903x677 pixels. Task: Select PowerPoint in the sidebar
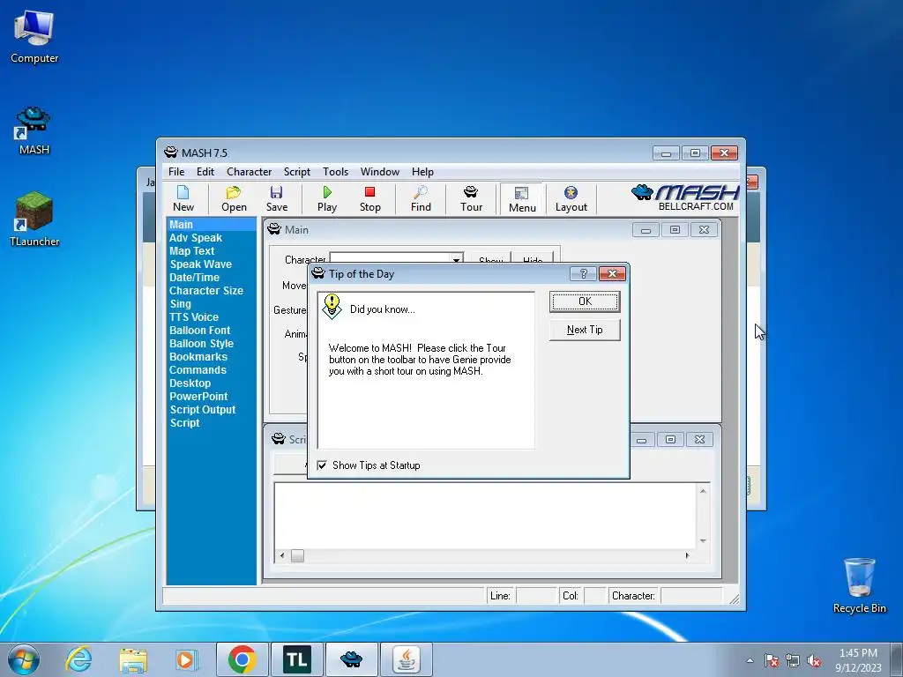tap(198, 397)
